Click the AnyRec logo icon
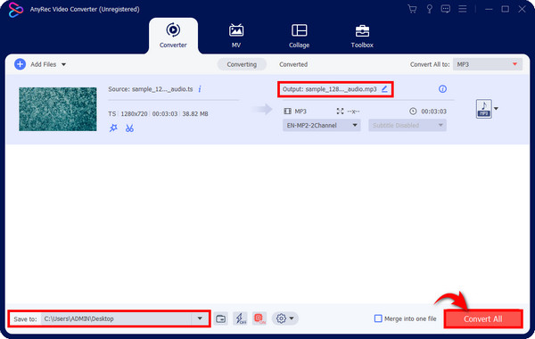This screenshot has height=339, width=535. click(16, 10)
